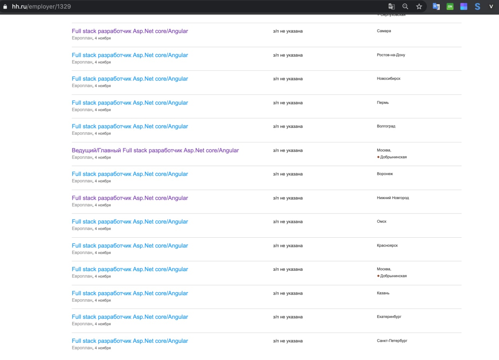Select the city text Нижний Новгород
The width and height of the screenshot is (499, 360).
click(393, 198)
